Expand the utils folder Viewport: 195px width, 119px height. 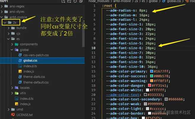pyautogui.click(x=12, y=93)
